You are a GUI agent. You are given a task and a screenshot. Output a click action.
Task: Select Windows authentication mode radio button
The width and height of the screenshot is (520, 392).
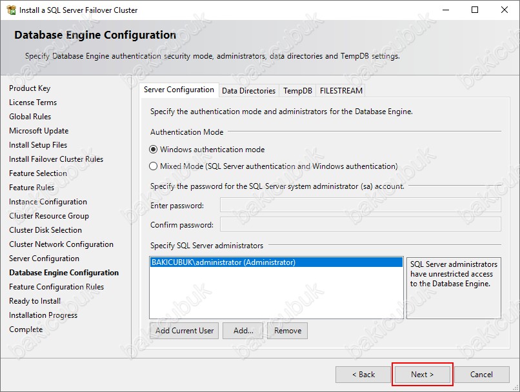tap(153, 150)
